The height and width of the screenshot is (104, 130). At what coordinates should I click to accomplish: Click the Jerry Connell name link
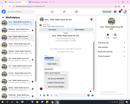(x=49, y=58)
